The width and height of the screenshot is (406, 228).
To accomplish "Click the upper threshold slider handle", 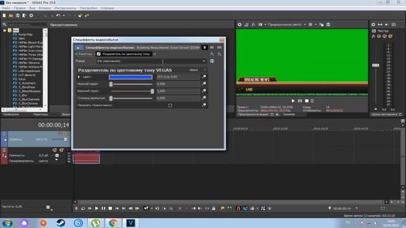I will pos(152,91).
